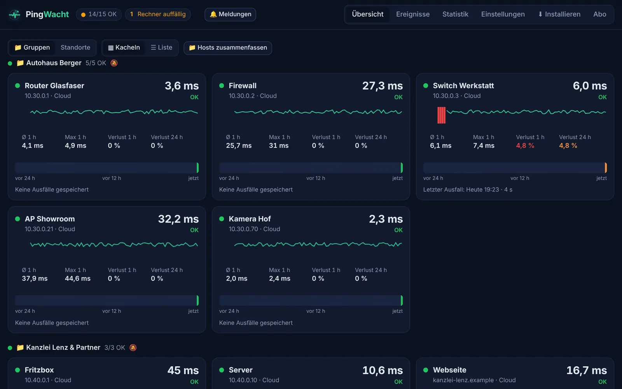Switch grouping to Standorte
Image resolution: width=622 pixels, height=389 pixels.
[x=75, y=47]
